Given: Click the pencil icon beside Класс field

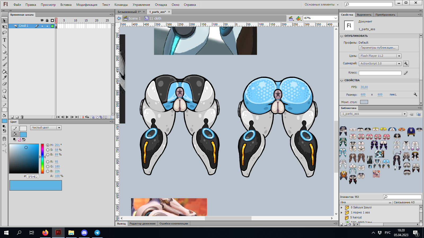Looking at the screenshot, I should click(406, 73).
